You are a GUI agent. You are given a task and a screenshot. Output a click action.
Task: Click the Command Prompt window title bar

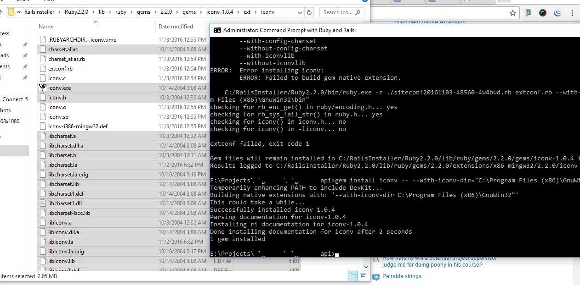(395, 30)
